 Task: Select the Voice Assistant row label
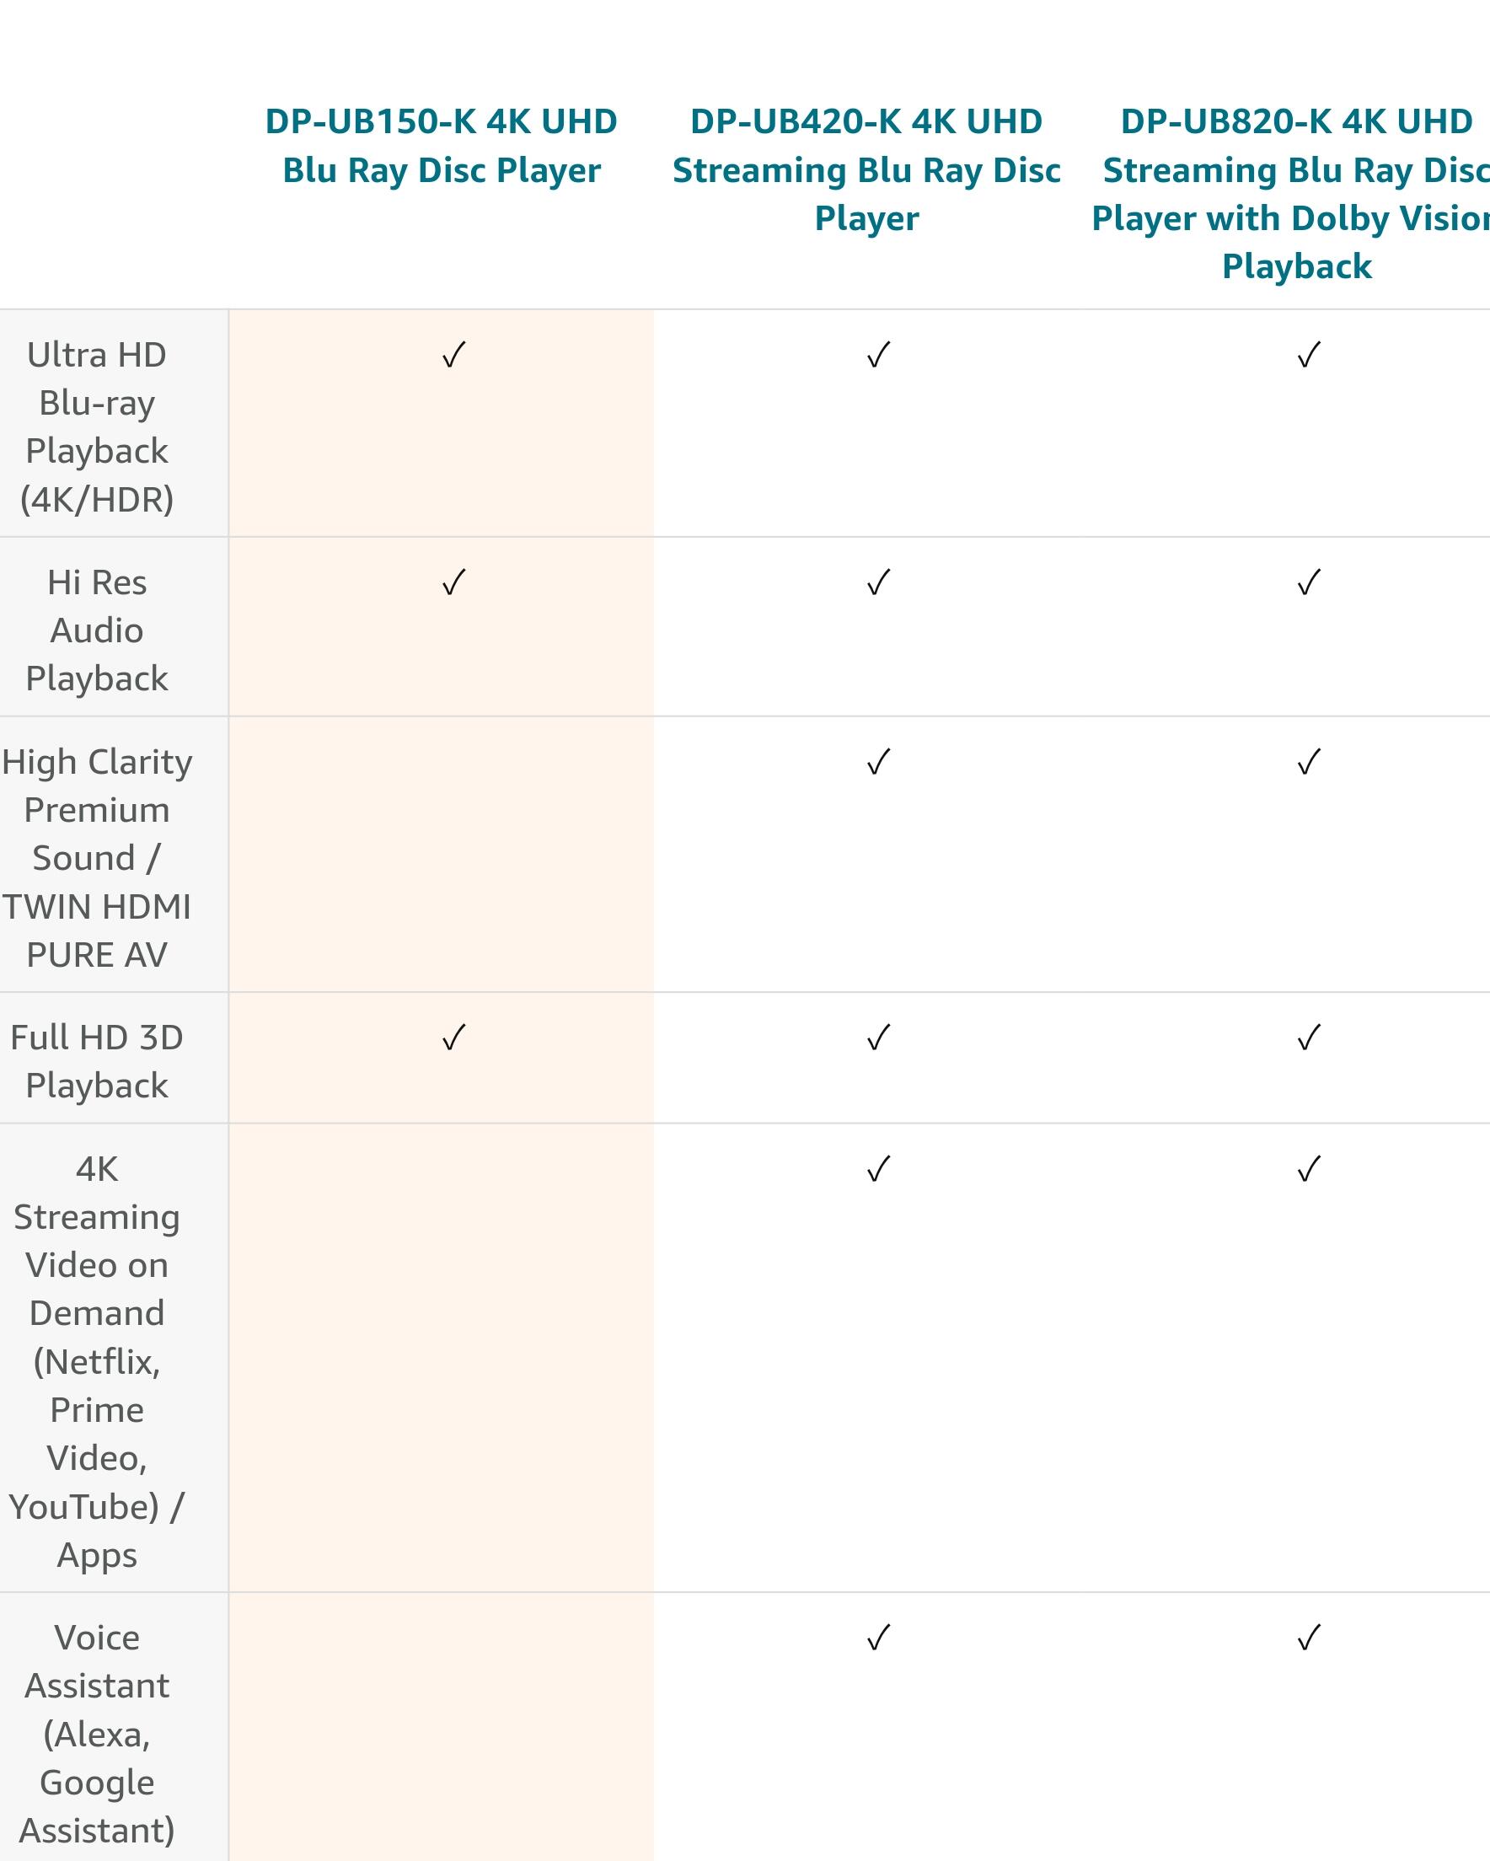tap(97, 1733)
